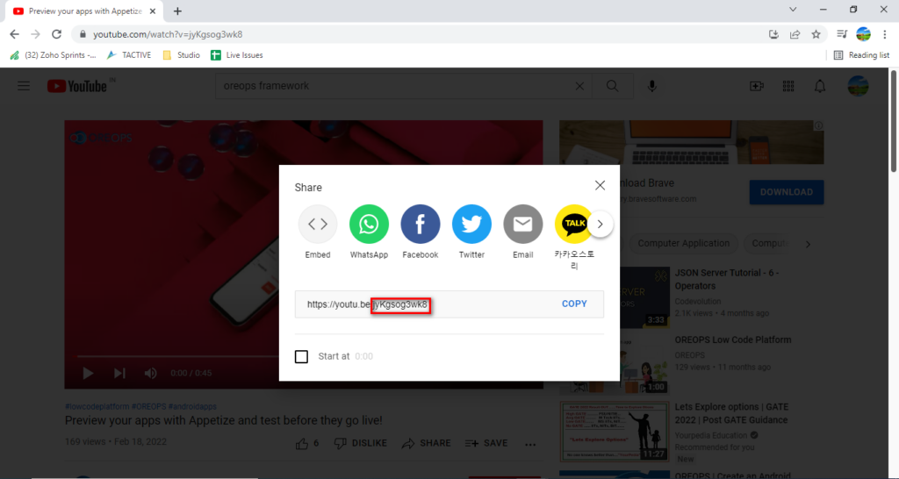Click the Start at 0:00 time field
The width and height of the screenshot is (899, 479).
click(x=363, y=356)
